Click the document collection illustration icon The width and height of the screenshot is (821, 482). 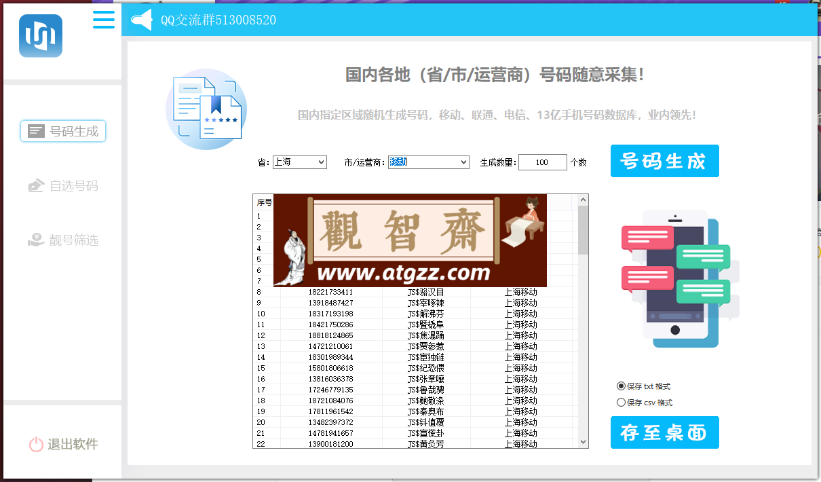point(206,109)
